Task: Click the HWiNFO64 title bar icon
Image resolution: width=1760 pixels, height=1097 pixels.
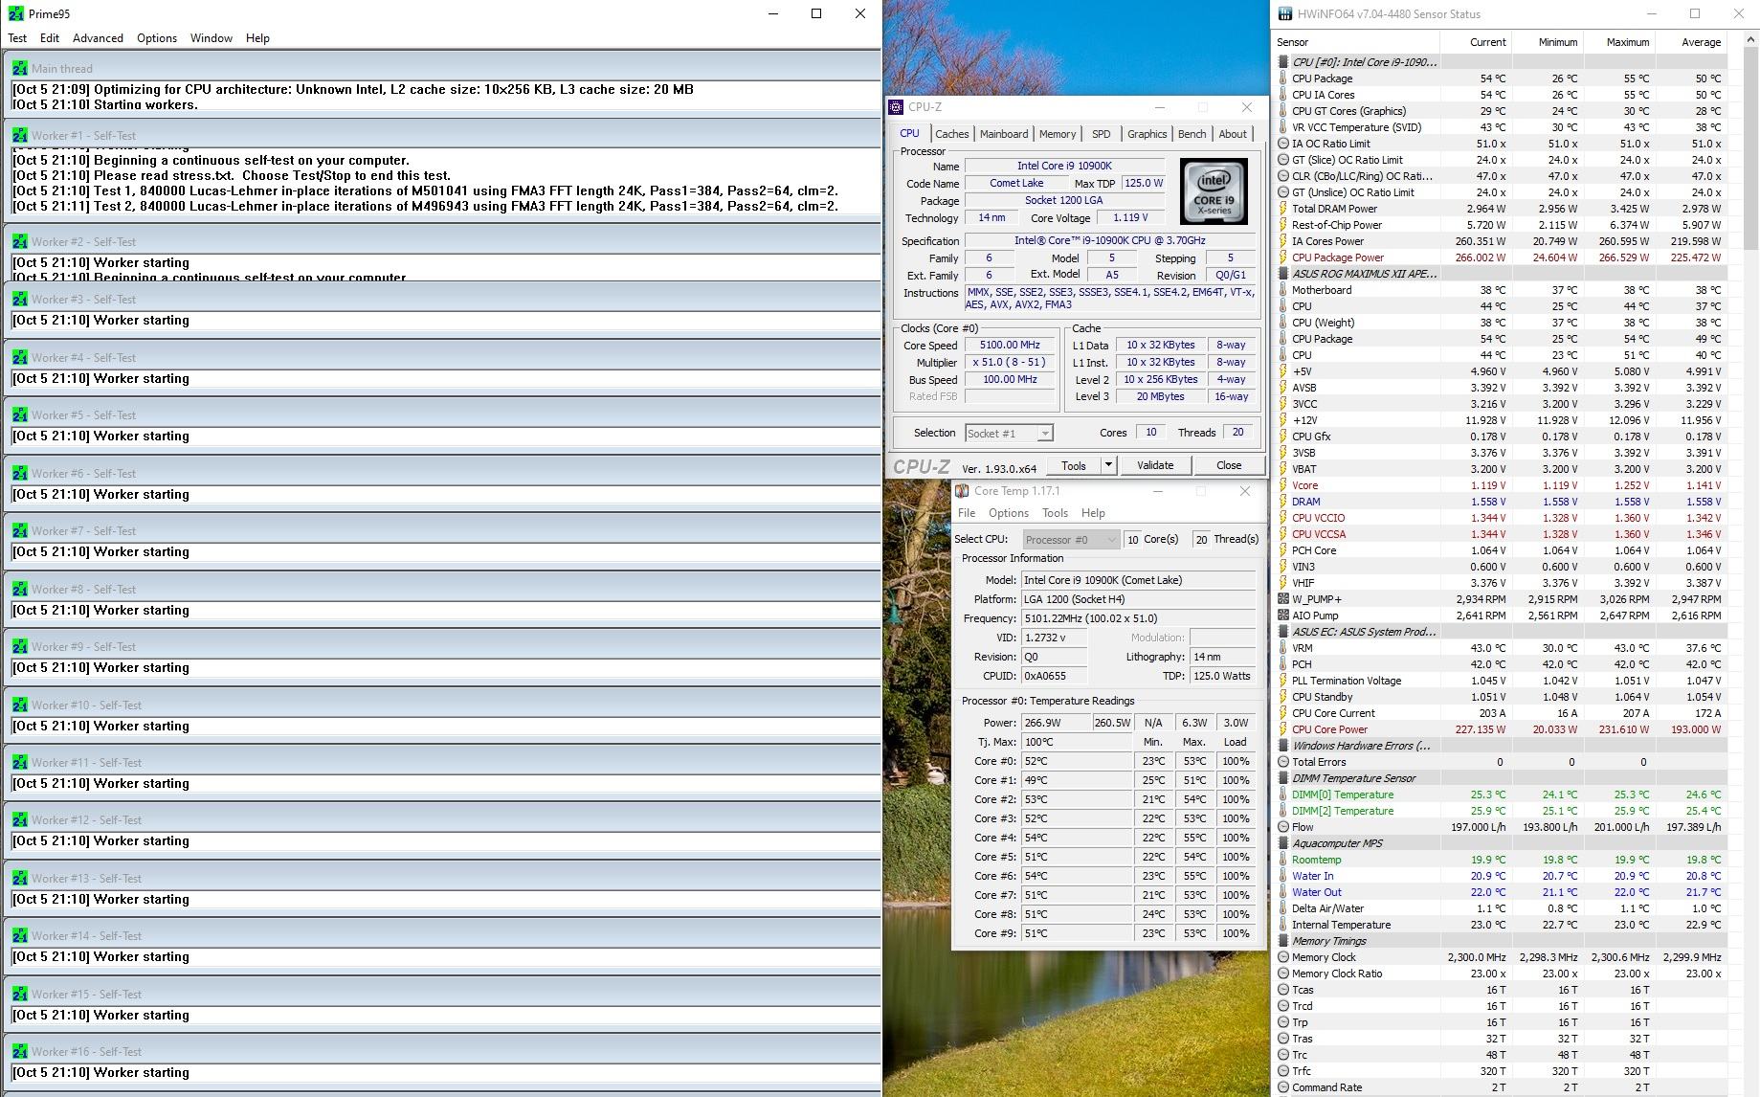Action: [x=1283, y=13]
